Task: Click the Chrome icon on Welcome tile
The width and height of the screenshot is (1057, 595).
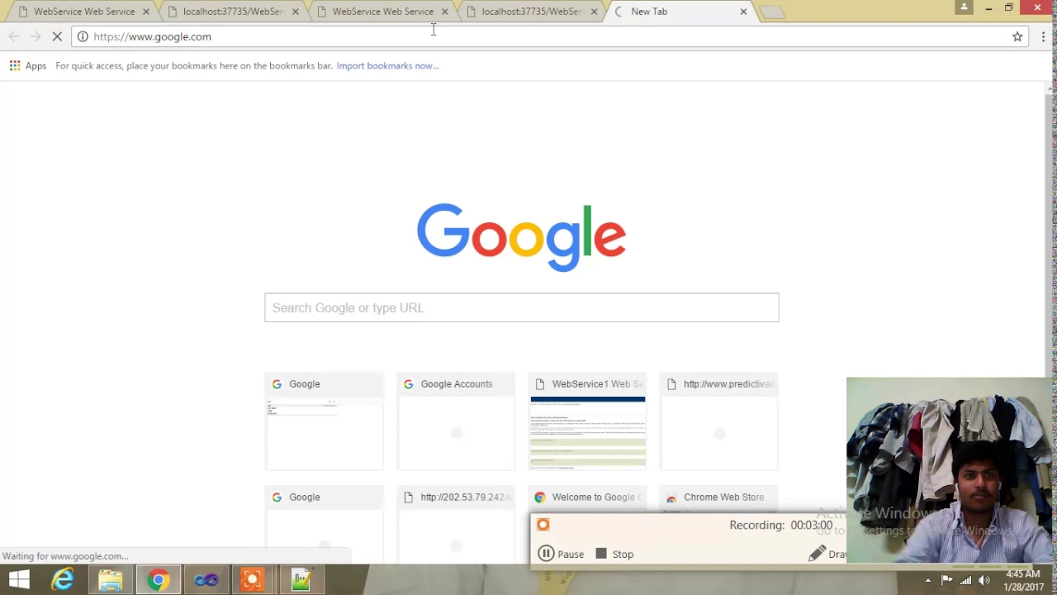Action: [539, 497]
